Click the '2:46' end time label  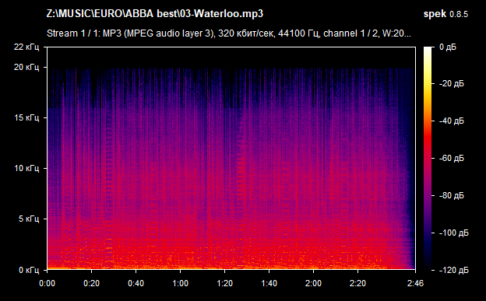pyautogui.click(x=415, y=283)
